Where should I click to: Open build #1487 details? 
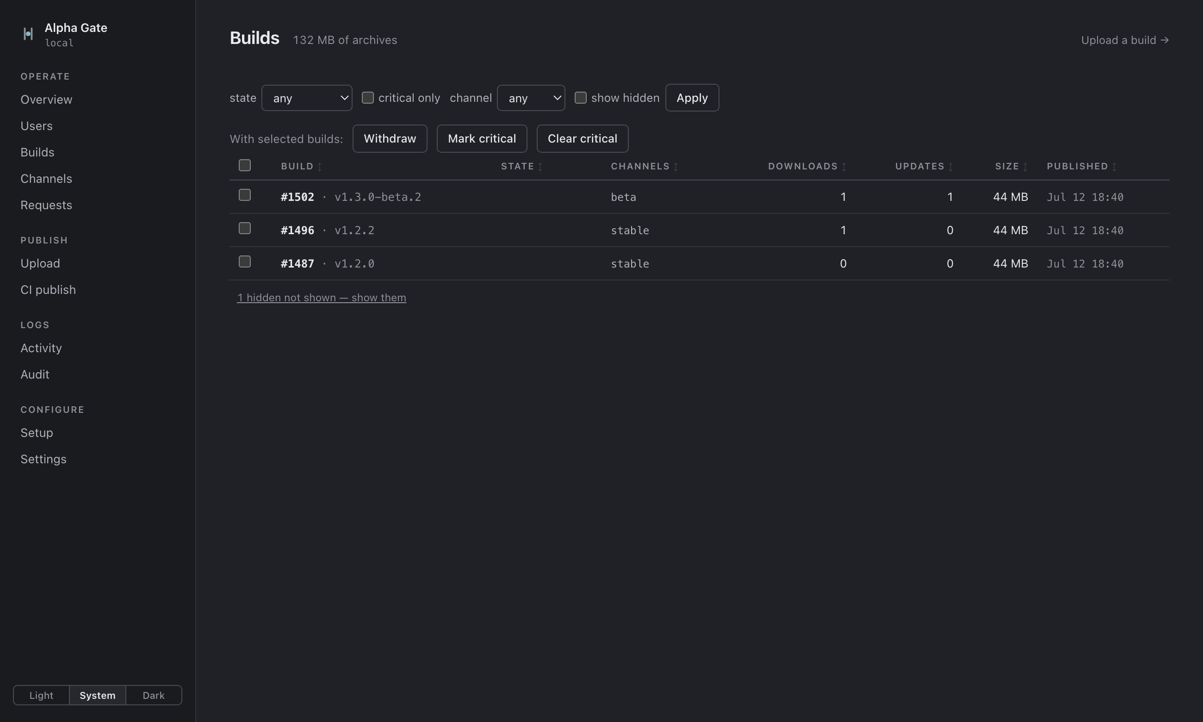pyautogui.click(x=297, y=264)
